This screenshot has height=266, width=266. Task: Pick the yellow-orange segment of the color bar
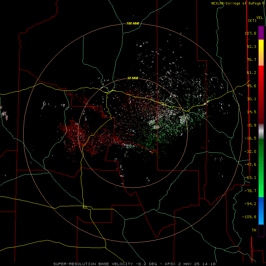click(261, 53)
